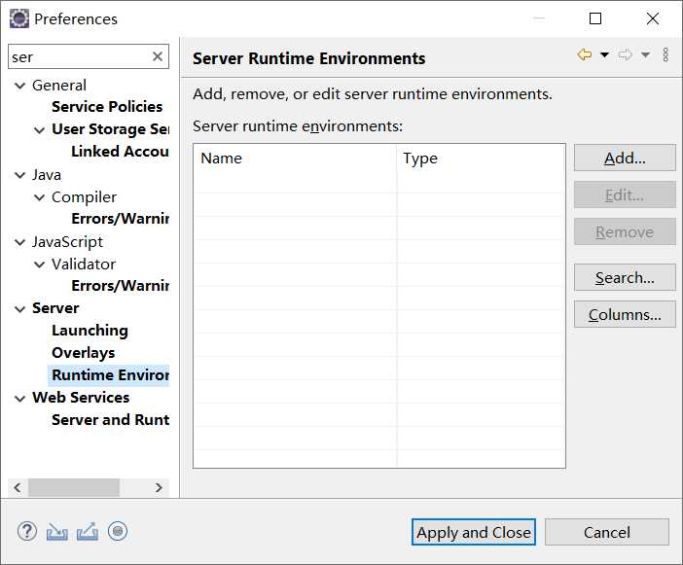This screenshot has width=683, height=565.
Task: Collapse the Server tree node
Action: click(x=19, y=308)
